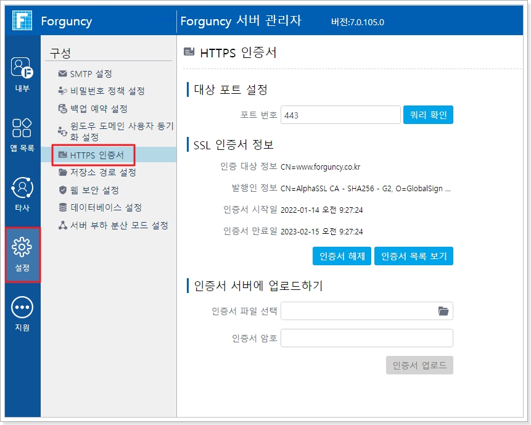Screen dimensions: 531x425
Task: Open 데이터베이스 설정 page
Action: click(x=106, y=208)
